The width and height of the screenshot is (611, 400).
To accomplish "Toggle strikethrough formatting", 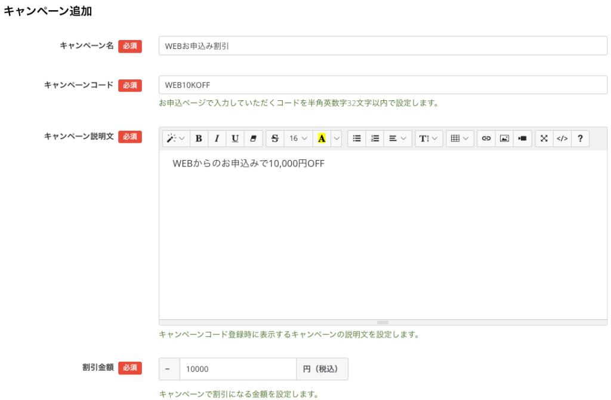I will 275,139.
